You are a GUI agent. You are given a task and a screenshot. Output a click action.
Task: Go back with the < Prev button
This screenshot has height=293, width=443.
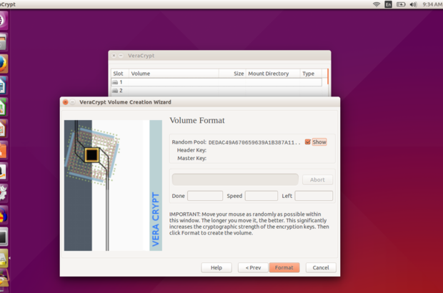[252, 267]
